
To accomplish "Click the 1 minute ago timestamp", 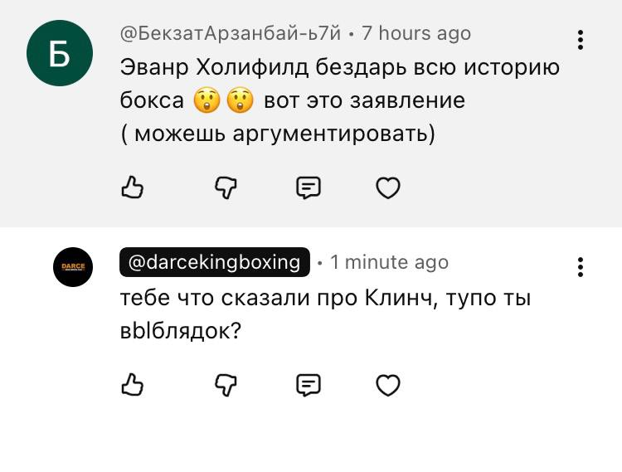I will [389, 262].
